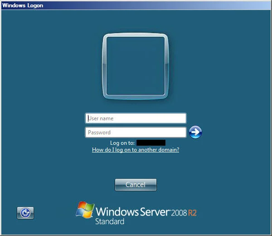Image resolution: width=272 pixels, height=236 pixels.
Task: Click the blue arrow submit button
Action: click(x=195, y=132)
